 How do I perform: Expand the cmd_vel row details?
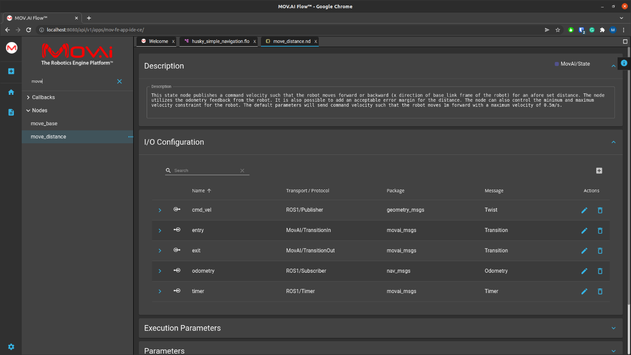coord(160,210)
